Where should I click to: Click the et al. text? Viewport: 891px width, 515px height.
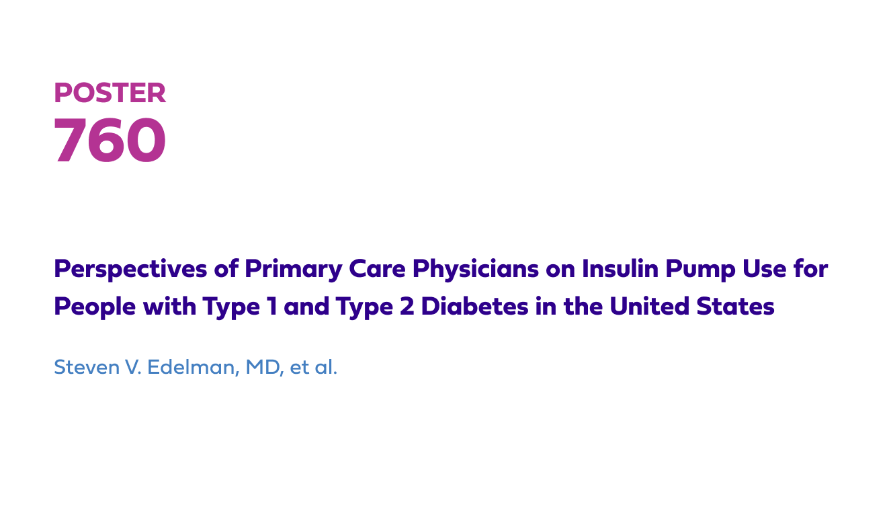[x=313, y=368]
